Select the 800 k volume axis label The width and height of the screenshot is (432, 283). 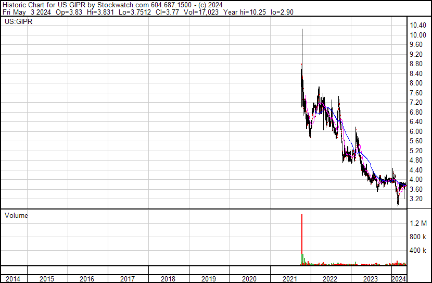(418, 237)
